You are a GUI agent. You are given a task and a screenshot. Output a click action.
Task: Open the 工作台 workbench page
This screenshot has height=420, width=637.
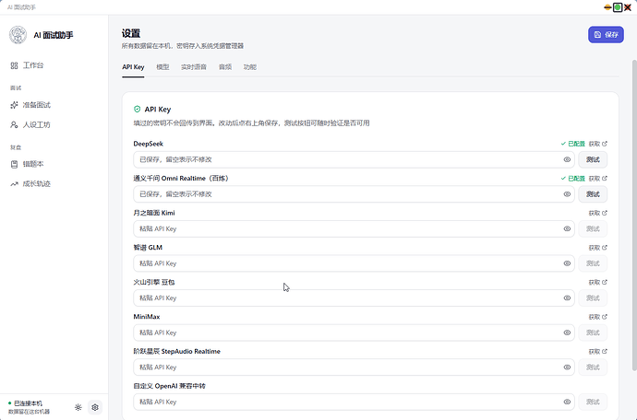(27, 65)
